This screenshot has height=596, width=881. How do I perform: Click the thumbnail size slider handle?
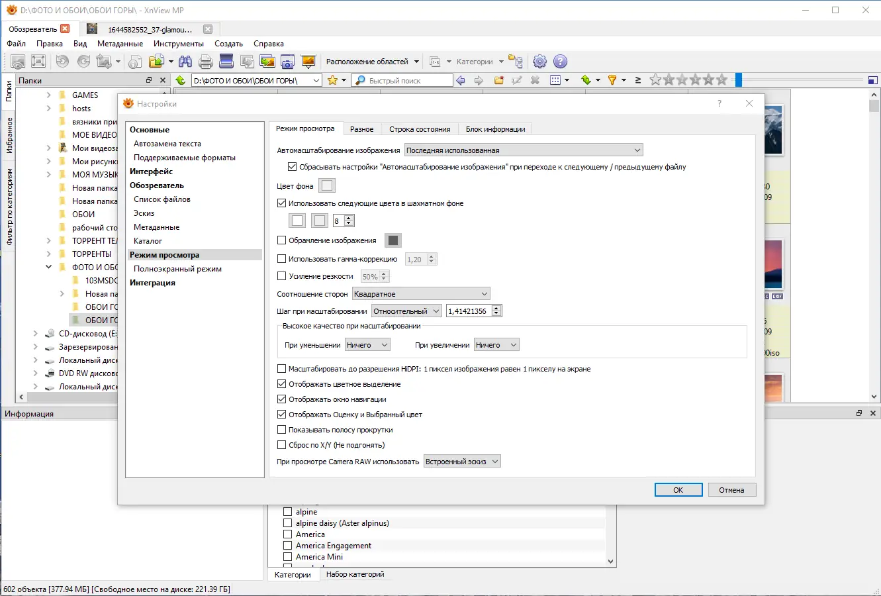739,80
